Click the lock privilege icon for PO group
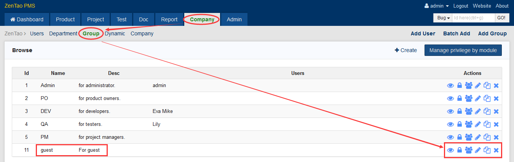Viewport: 514px width, 162px height. pyautogui.click(x=459, y=98)
